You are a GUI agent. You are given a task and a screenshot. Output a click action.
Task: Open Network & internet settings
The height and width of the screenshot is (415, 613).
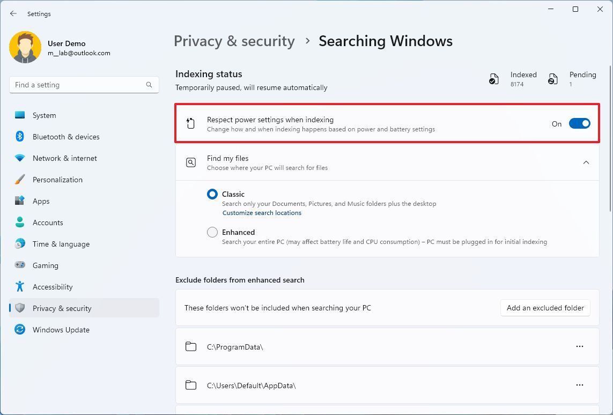click(64, 158)
